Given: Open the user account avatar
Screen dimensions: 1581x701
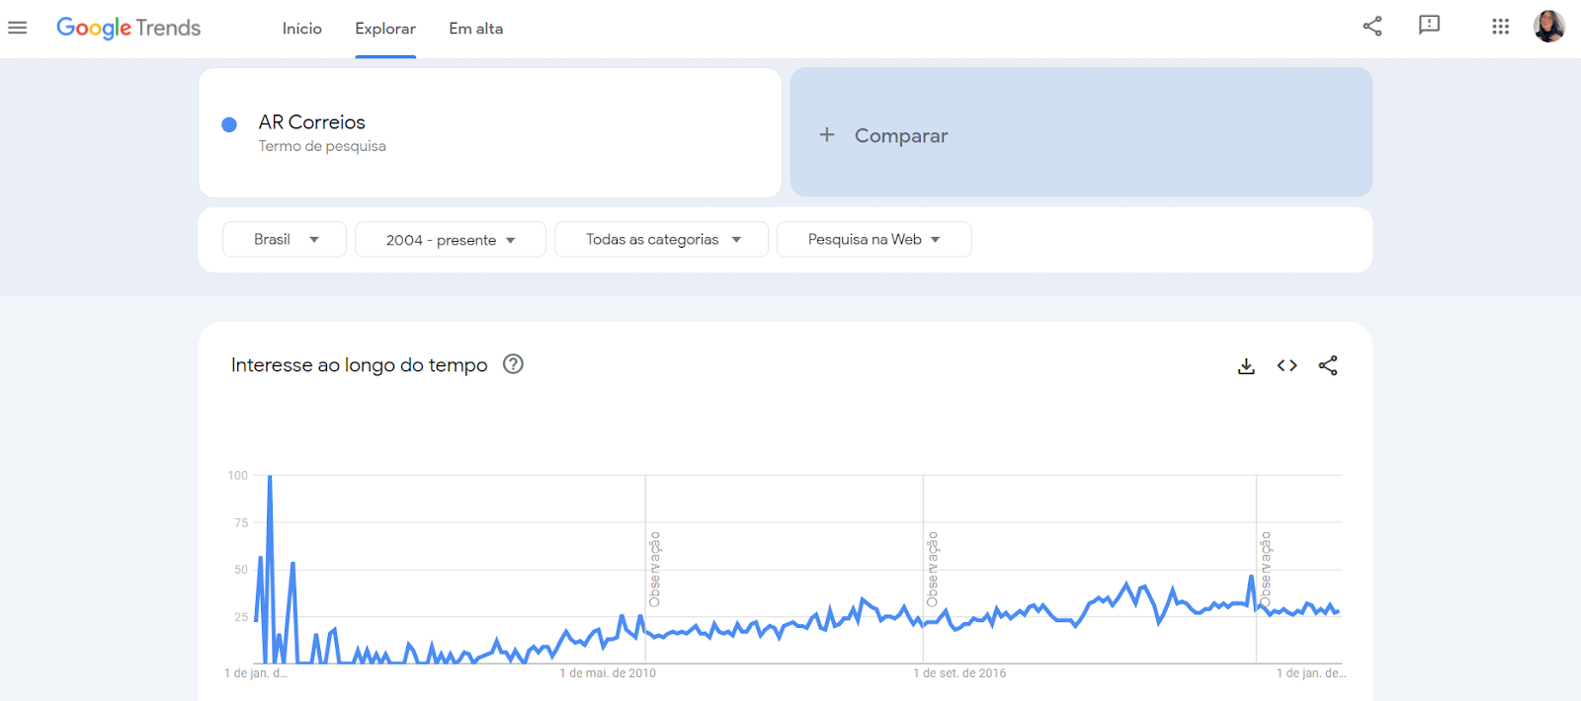Looking at the screenshot, I should click(x=1548, y=27).
